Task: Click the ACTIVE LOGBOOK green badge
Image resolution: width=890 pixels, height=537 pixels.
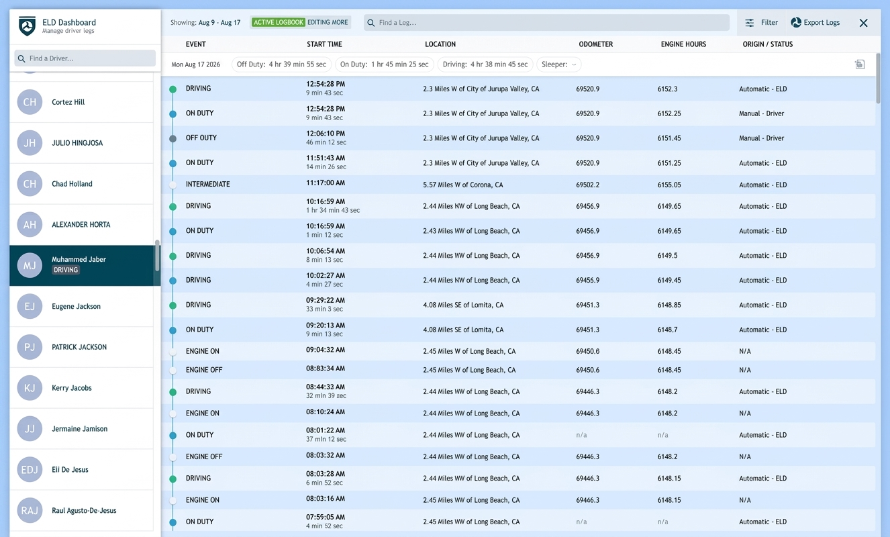Action: tap(278, 22)
